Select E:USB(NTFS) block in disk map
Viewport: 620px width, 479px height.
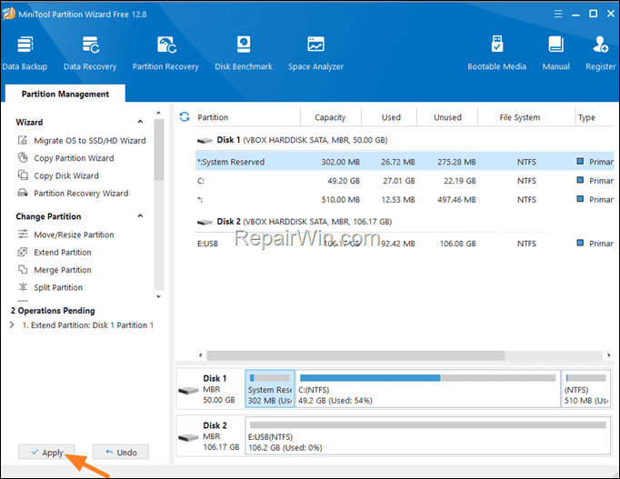tap(428, 435)
